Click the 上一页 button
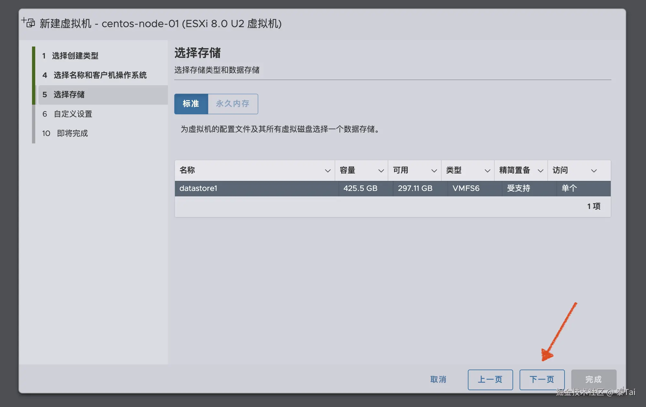 pos(490,380)
